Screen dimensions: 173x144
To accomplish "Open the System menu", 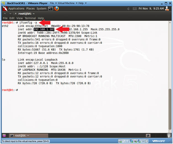I will click(41, 9).
